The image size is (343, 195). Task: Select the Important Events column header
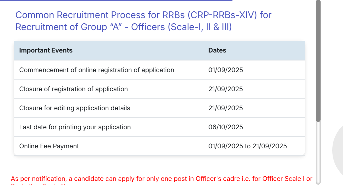tap(46, 50)
